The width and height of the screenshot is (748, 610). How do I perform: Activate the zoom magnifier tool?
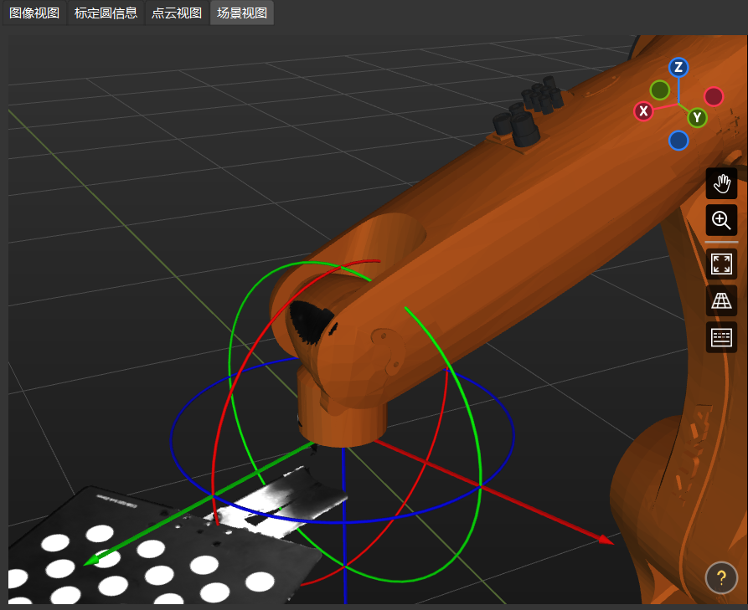point(721,220)
